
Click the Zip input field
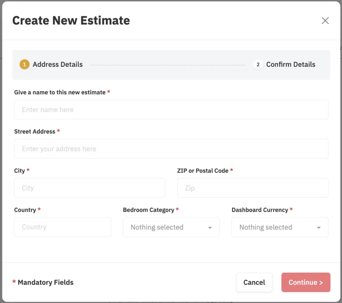click(x=252, y=188)
